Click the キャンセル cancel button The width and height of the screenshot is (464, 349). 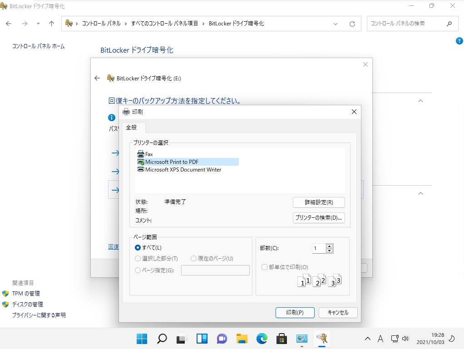point(338,313)
